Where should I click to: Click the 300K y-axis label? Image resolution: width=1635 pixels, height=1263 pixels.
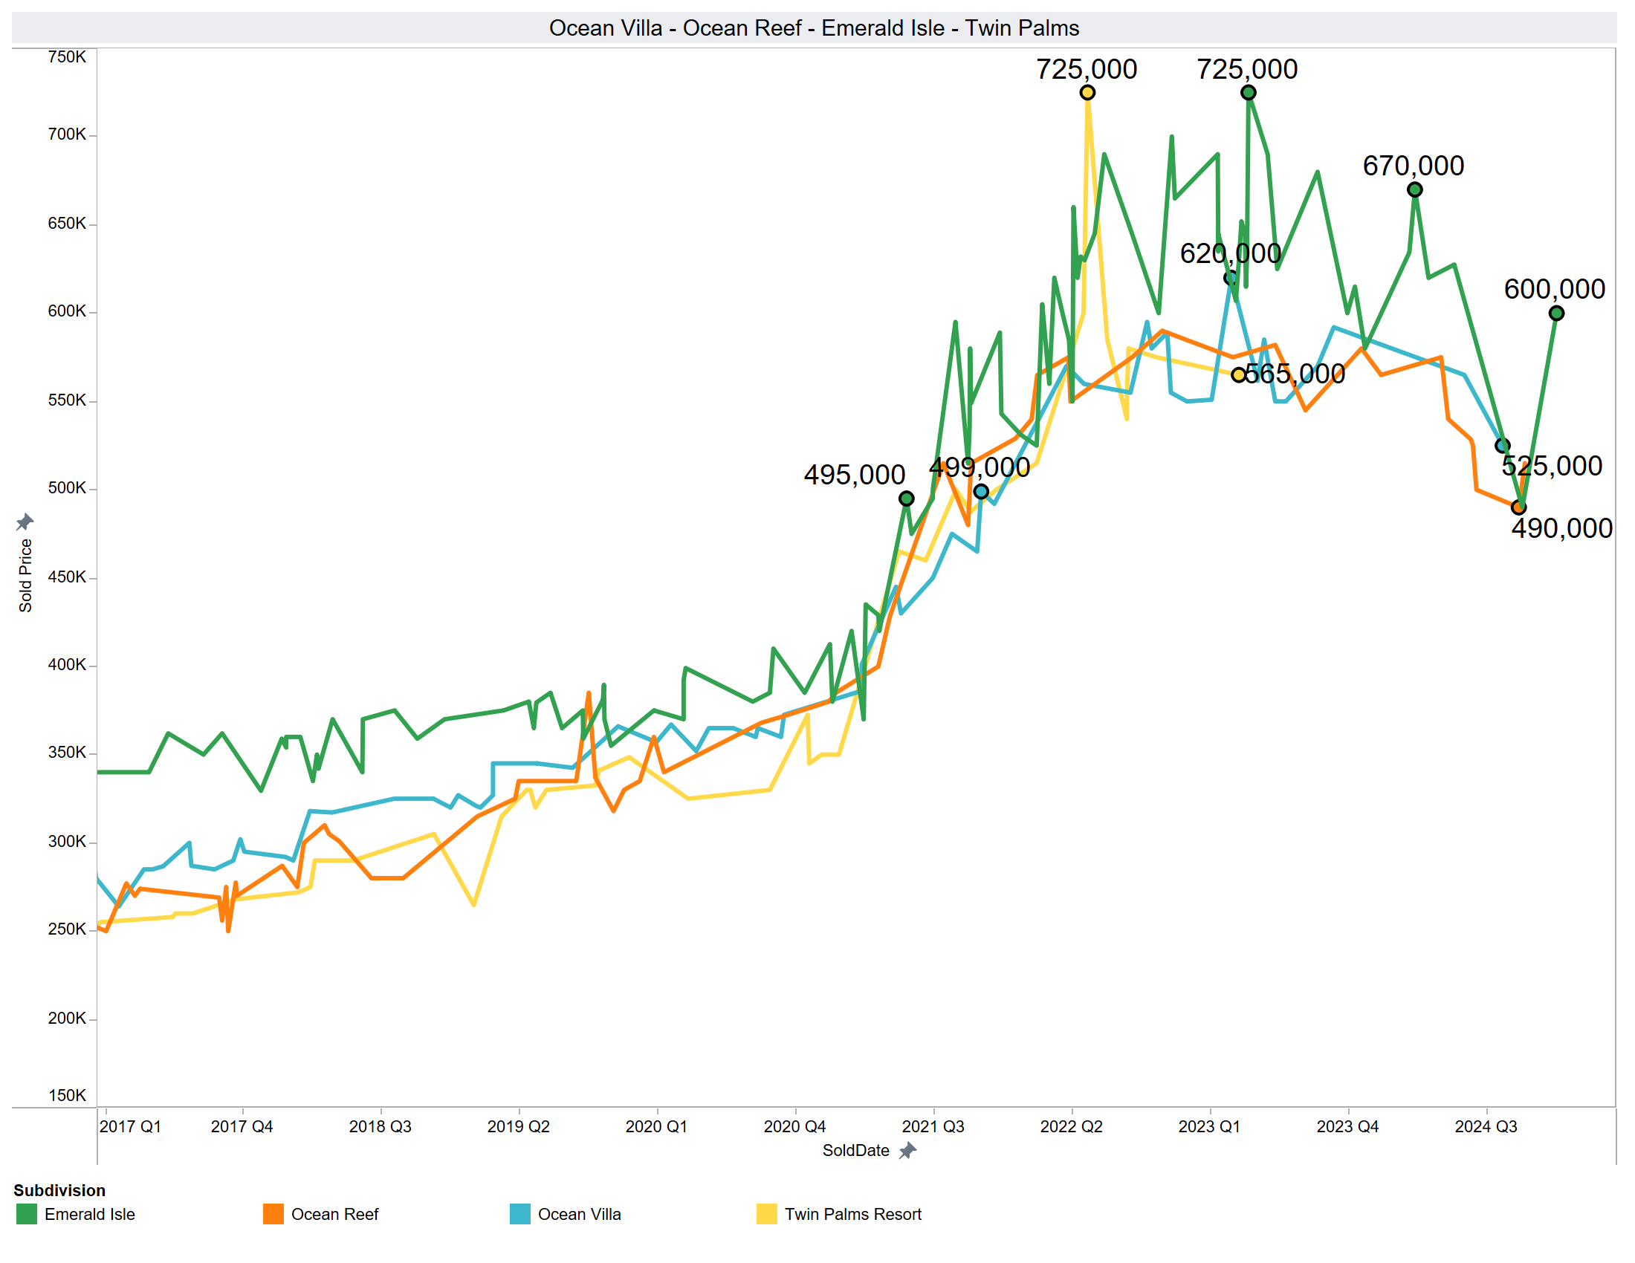[68, 842]
